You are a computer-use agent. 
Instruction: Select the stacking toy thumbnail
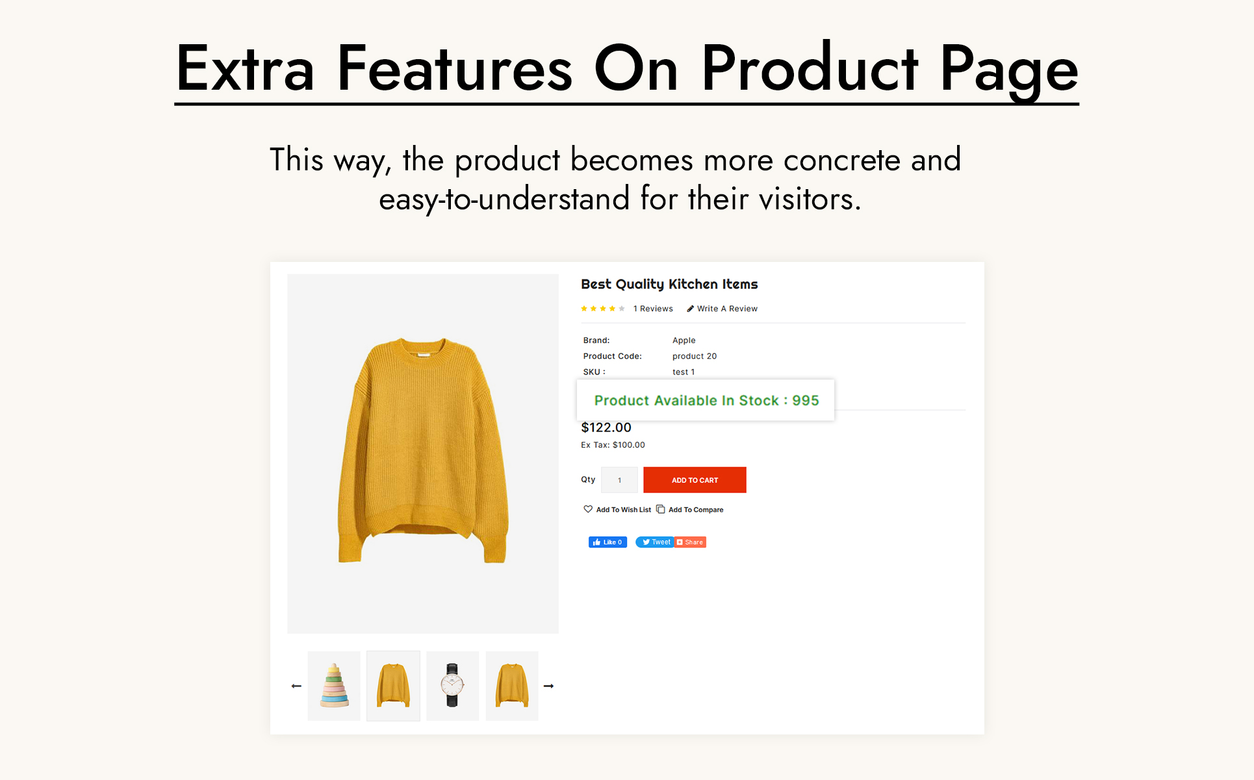[334, 686]
